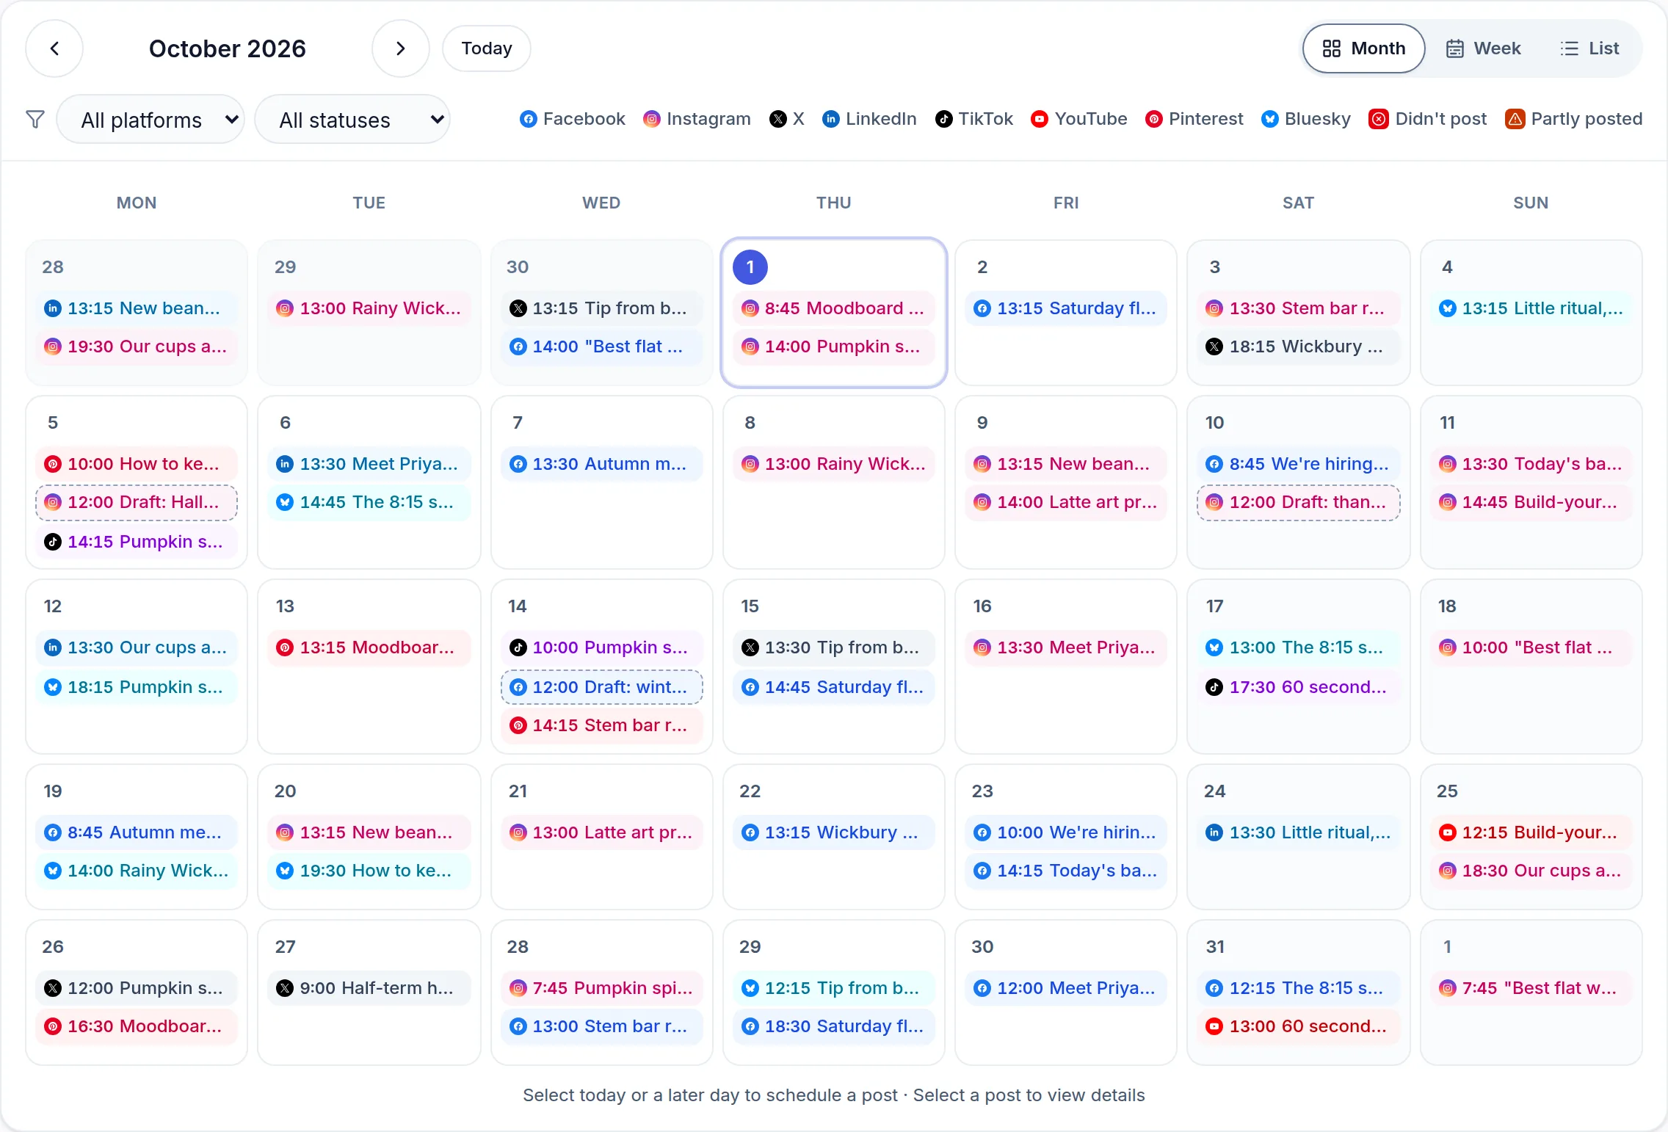Open 12:00 Draft: Hall... draft post

pos(137,502)
